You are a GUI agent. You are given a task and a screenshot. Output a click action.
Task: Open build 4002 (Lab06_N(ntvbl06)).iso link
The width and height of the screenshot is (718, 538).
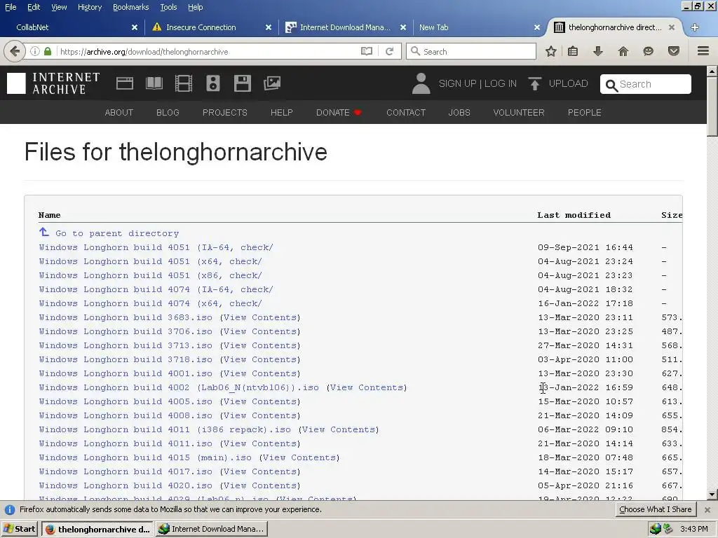179,387
